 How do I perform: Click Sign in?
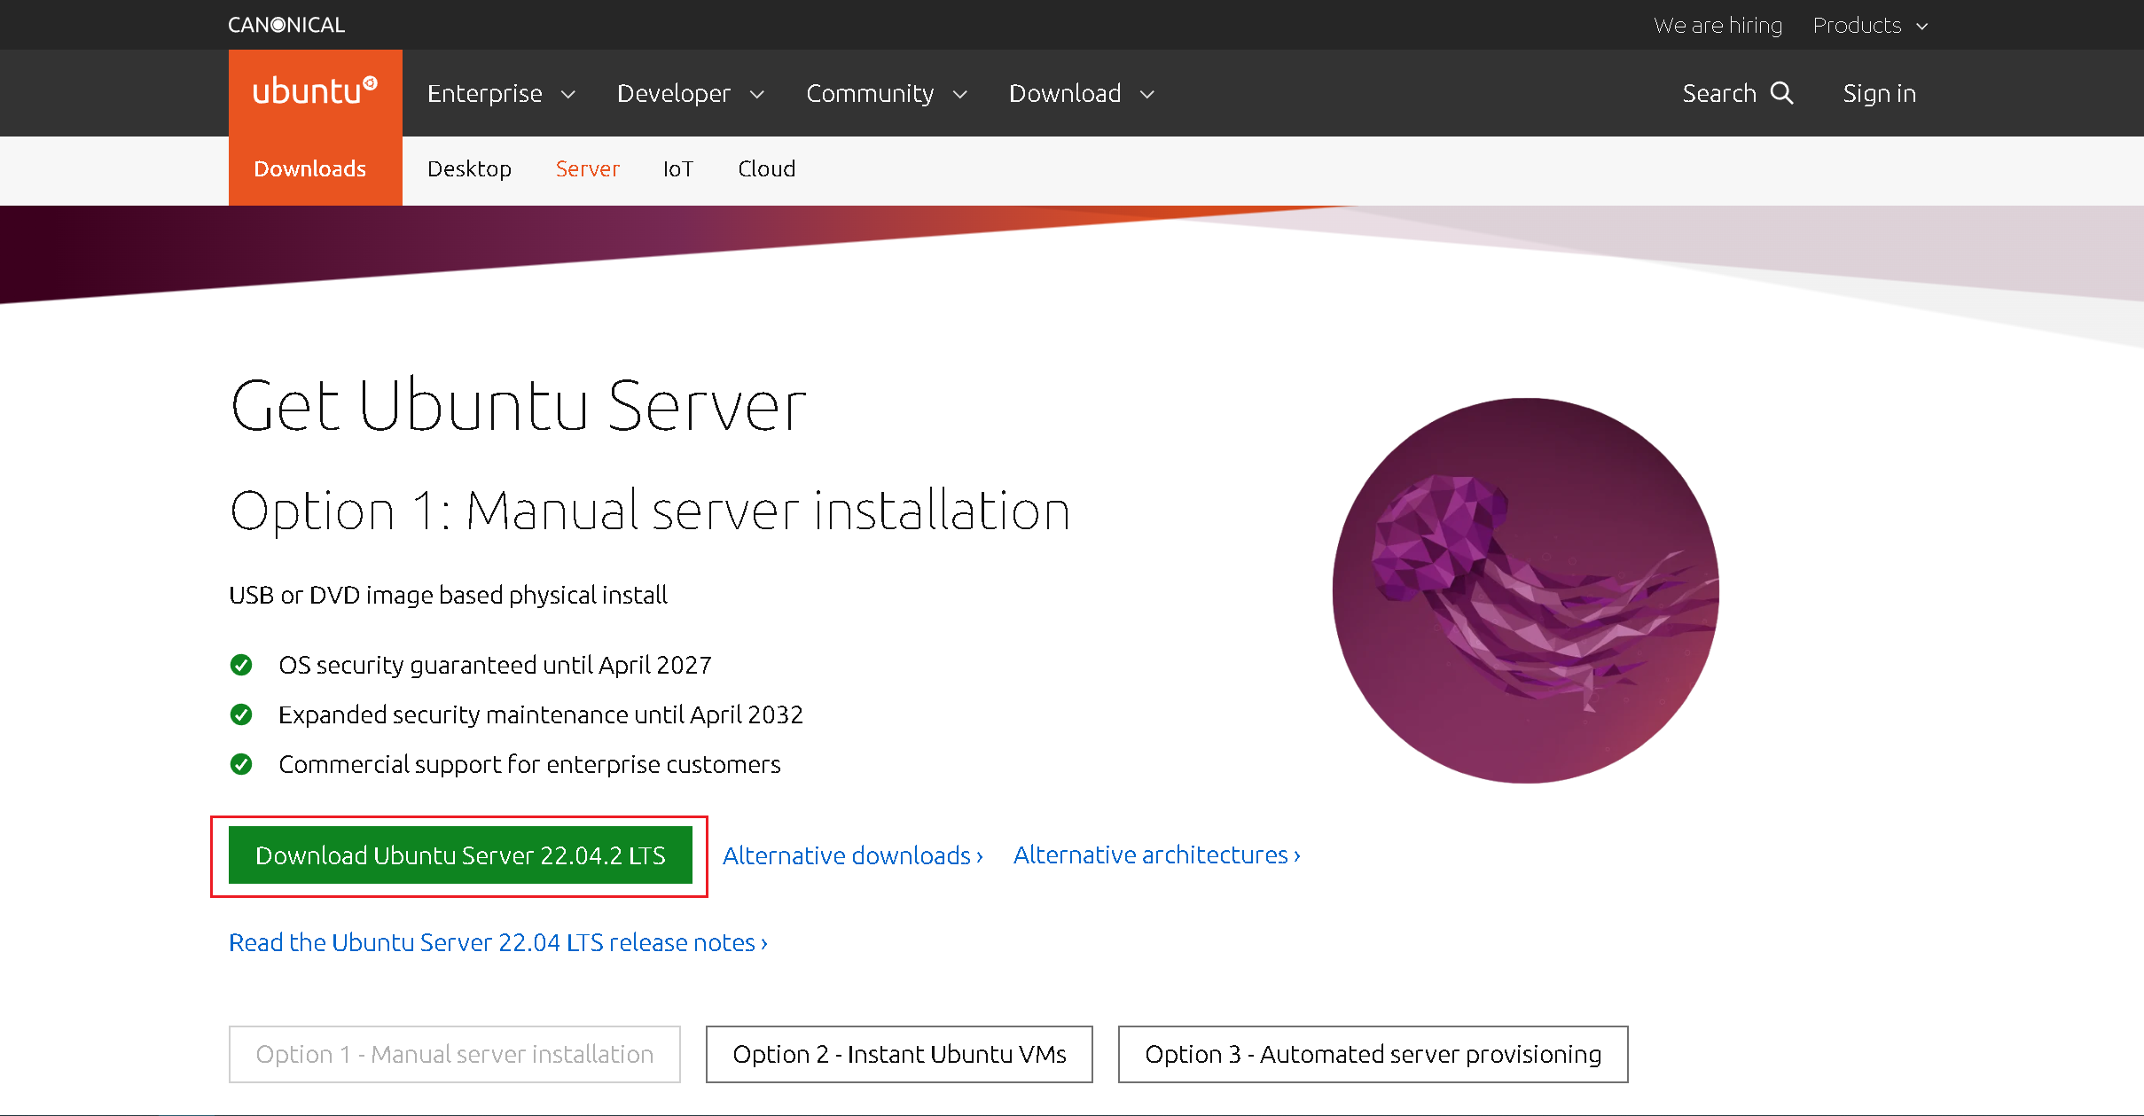(x=1879, y=93)
